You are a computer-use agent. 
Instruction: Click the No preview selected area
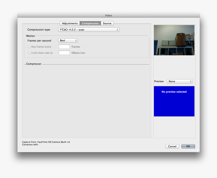click(x=174, y=101)
